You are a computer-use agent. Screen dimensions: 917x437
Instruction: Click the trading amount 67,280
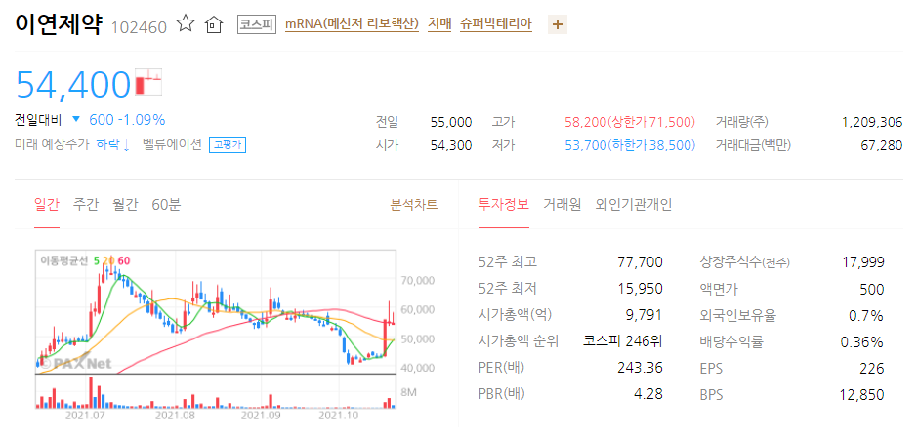881,145
